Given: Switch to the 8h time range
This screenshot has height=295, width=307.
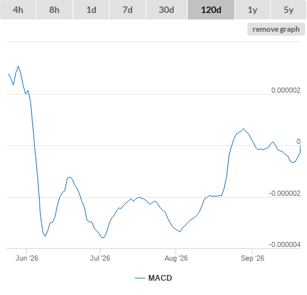Looking at the screenshot, I should [x=54, y=10].
